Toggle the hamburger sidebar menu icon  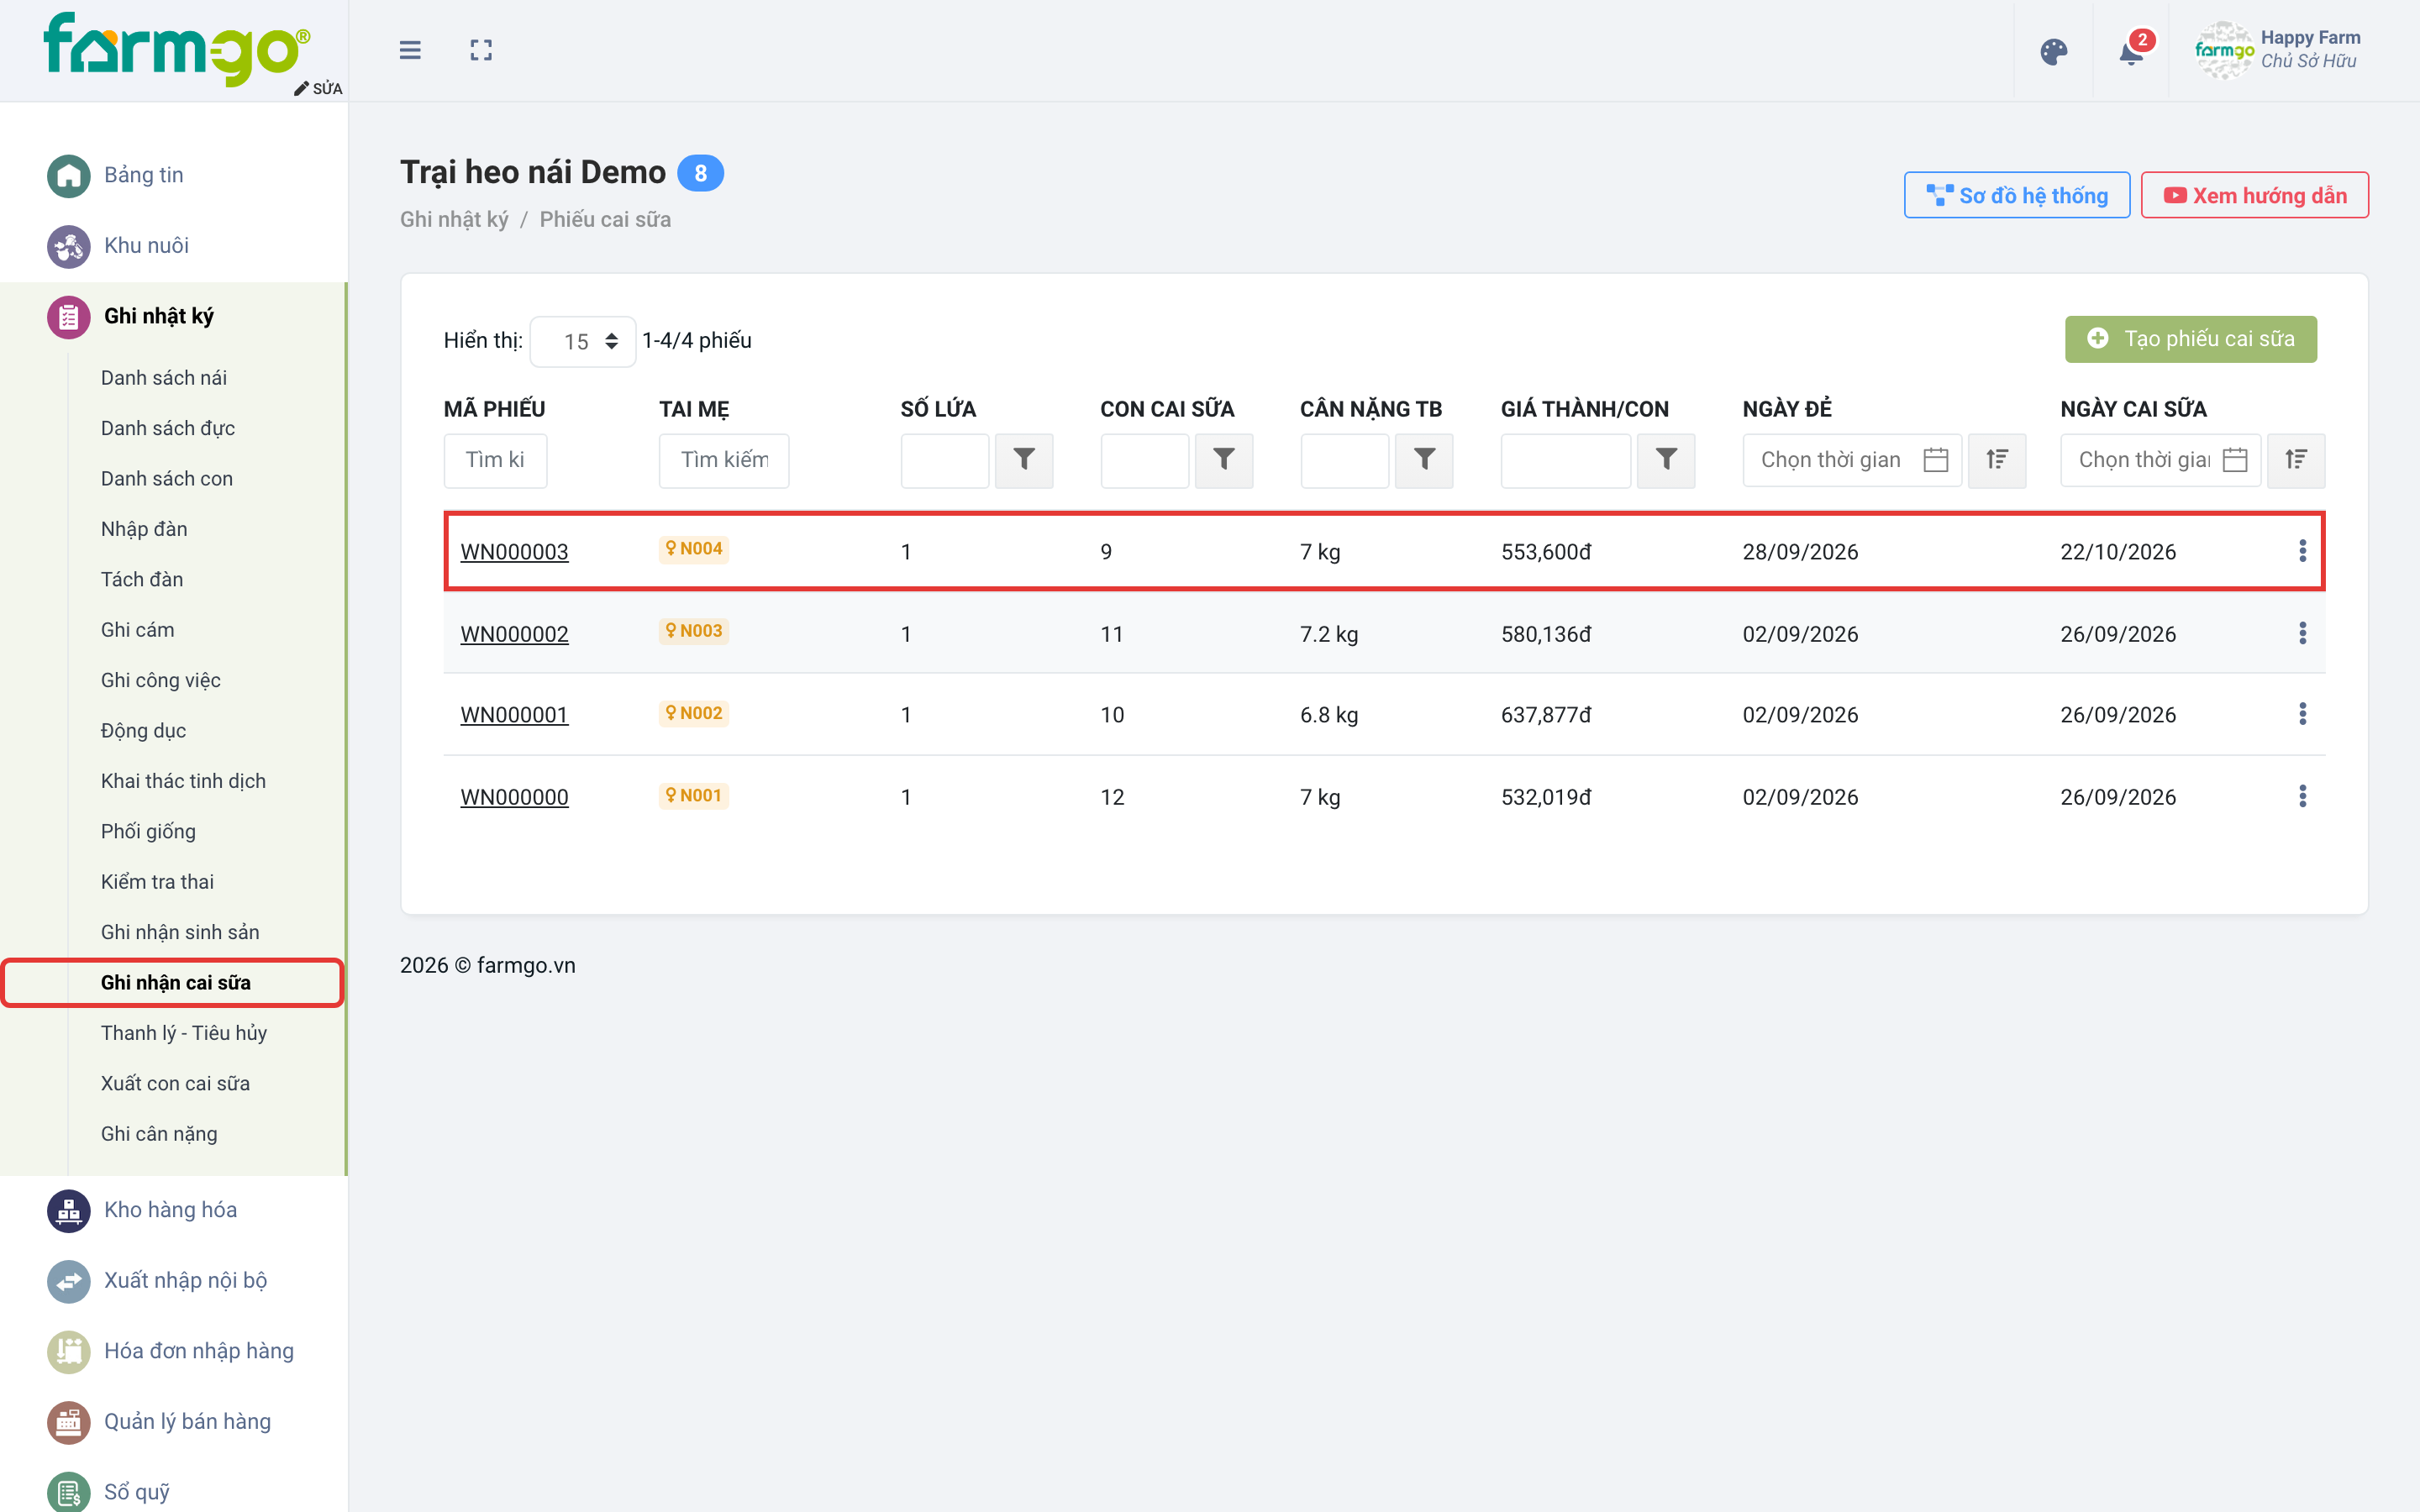(410, 50)
